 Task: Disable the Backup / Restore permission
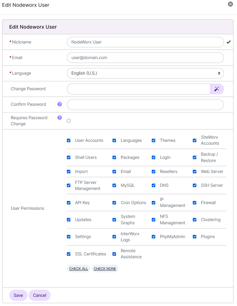click(x=195, y=157)
